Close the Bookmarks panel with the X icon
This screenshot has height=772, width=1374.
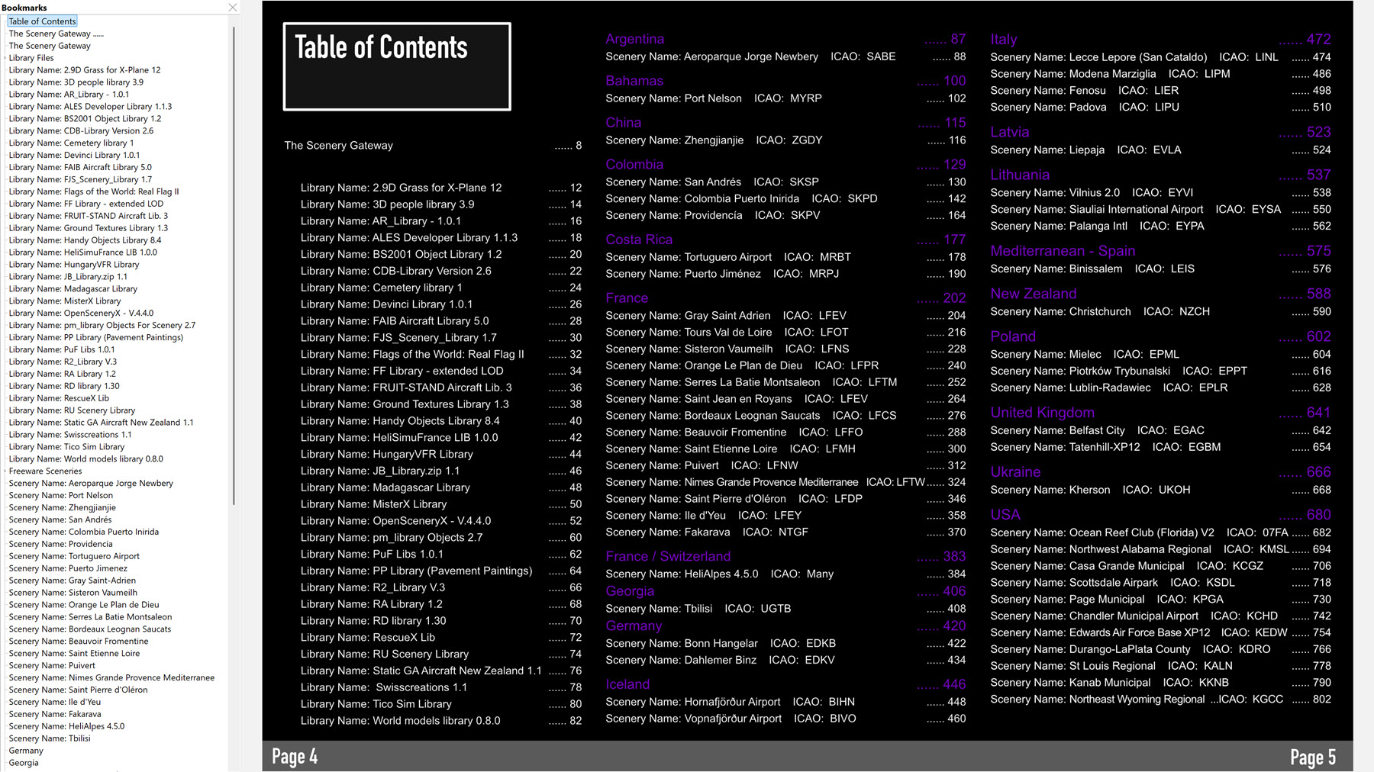pos(233,8)
